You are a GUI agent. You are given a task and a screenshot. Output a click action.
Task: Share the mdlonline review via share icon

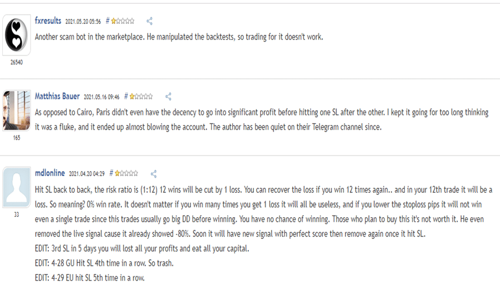click(x=153, y=174)
